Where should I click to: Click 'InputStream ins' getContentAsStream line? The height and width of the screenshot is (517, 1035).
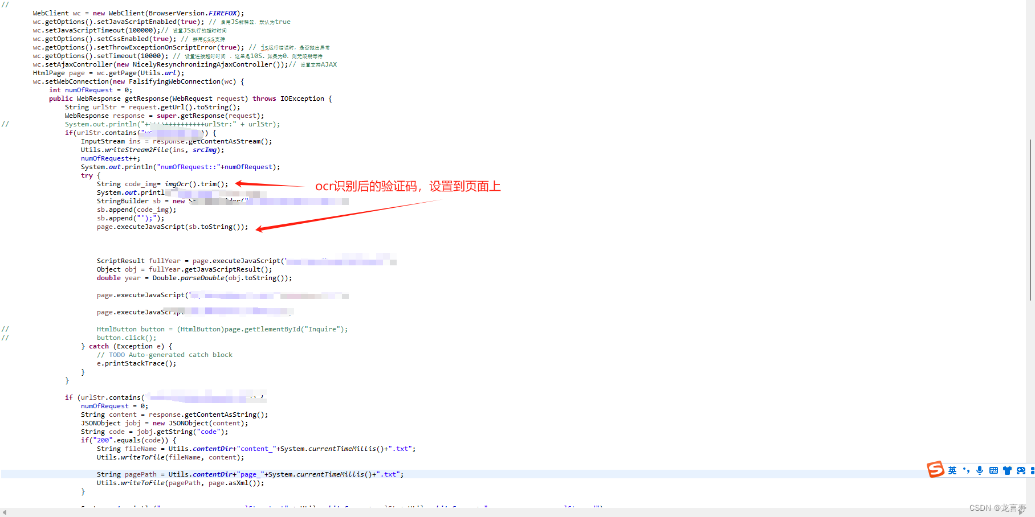pyautogui.click(x=177, y=141)
